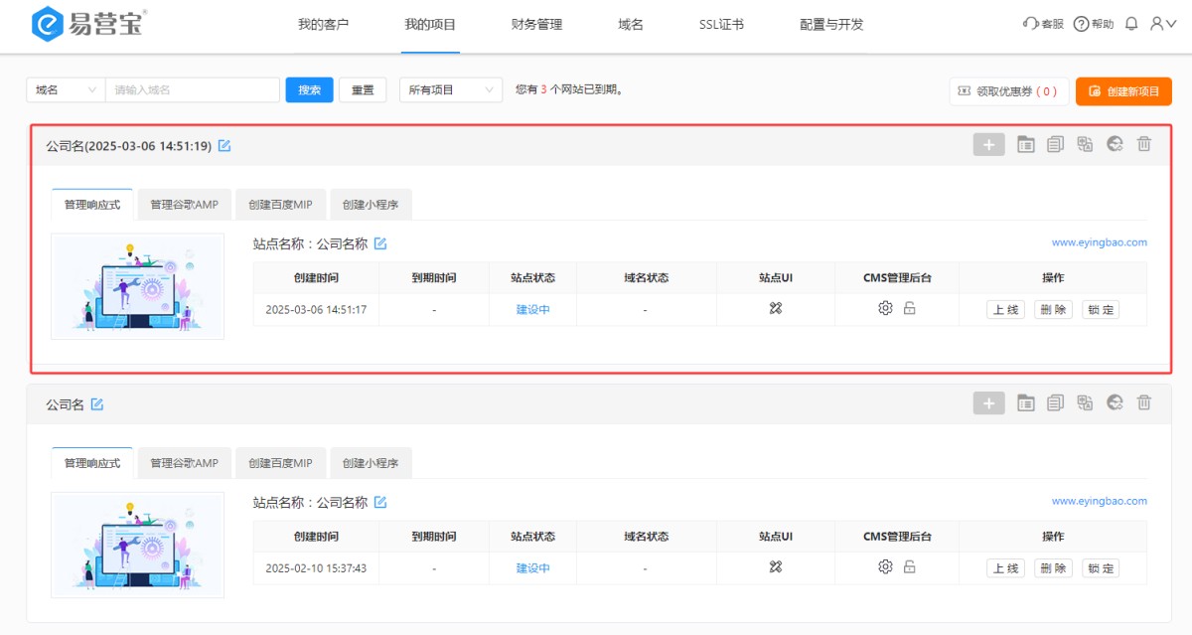Screen dimensions: 1192x635
Task: Click the 请输入域名 search input field
Action: tap(192, 89)
